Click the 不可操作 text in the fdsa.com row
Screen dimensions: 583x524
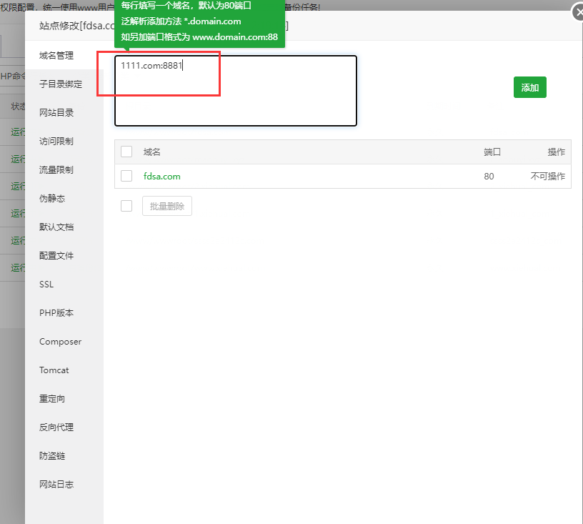pyautogui.click(x=548, y=177)
